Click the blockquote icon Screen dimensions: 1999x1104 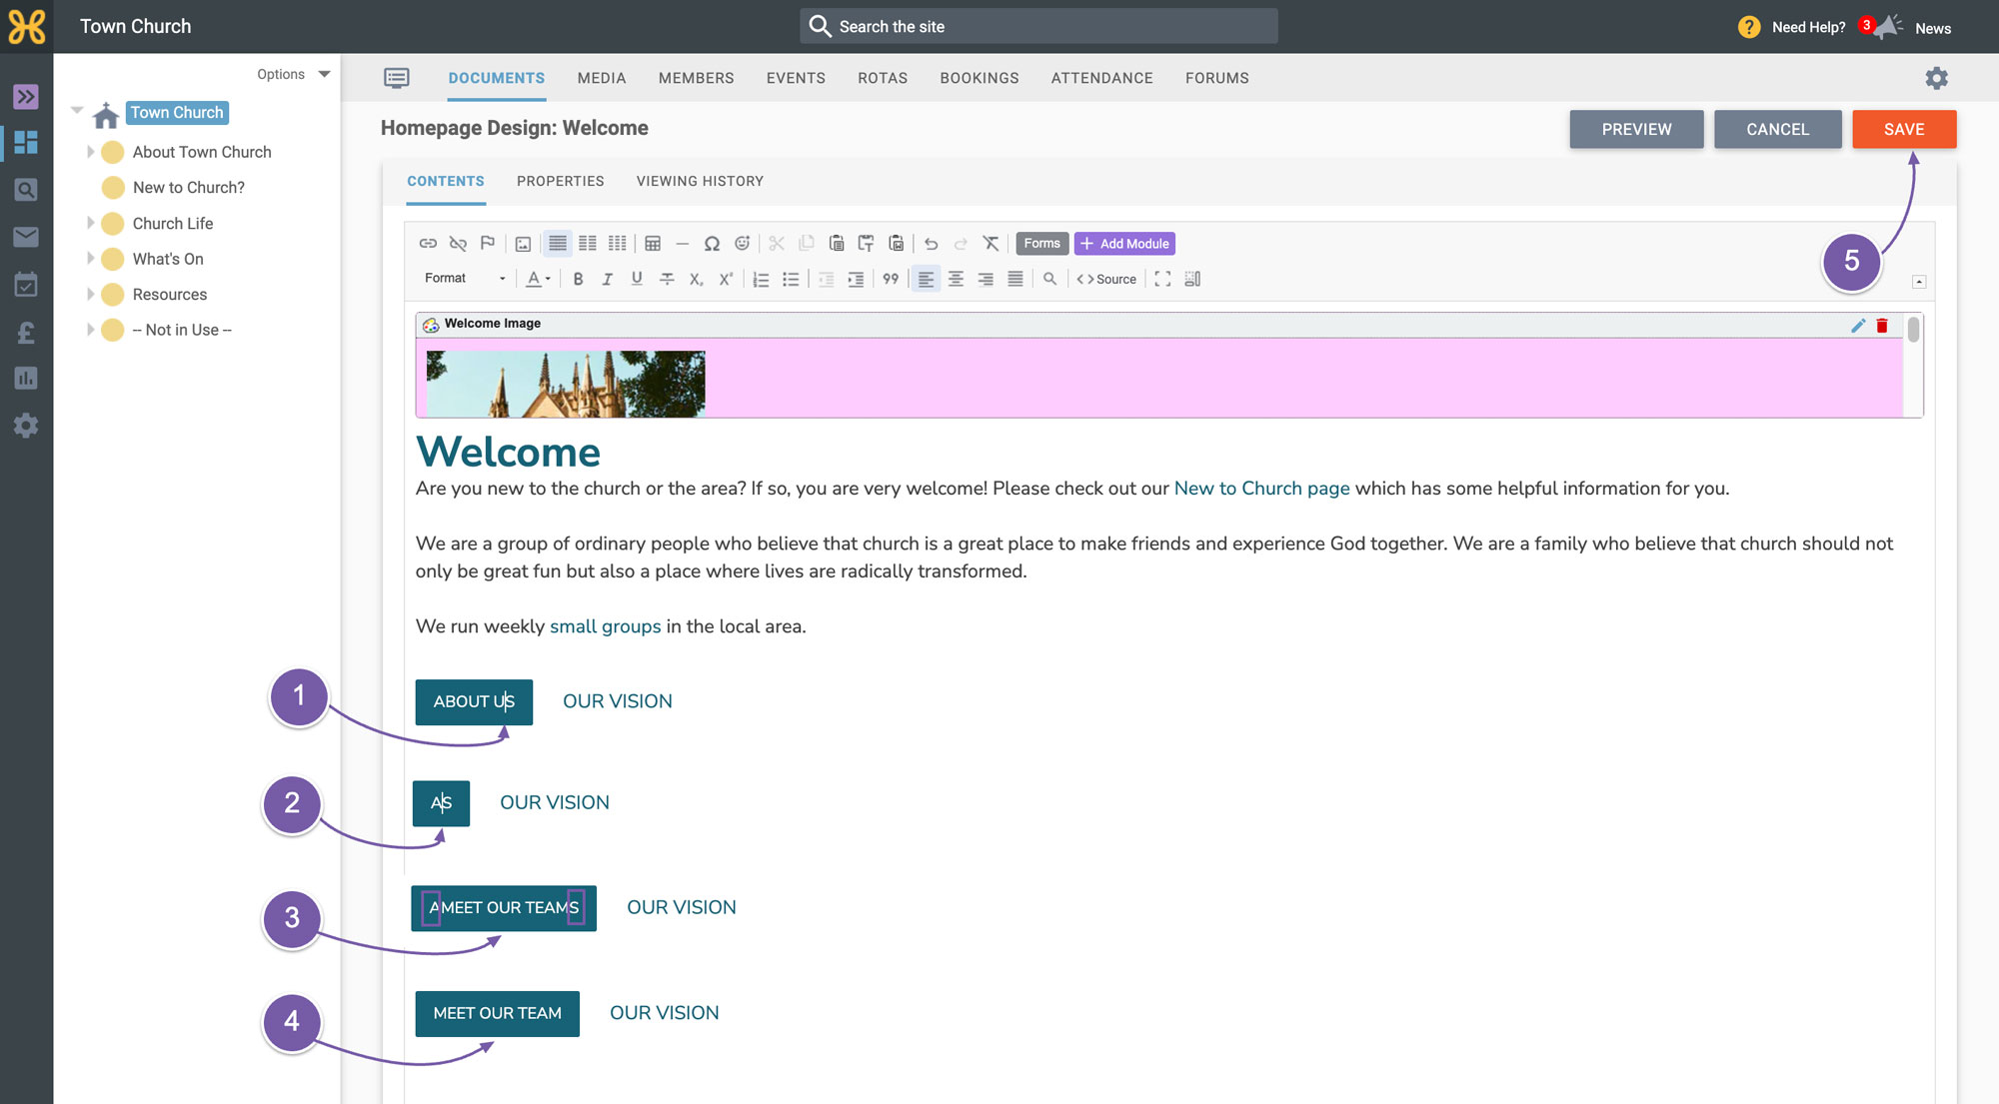point(891,280)
